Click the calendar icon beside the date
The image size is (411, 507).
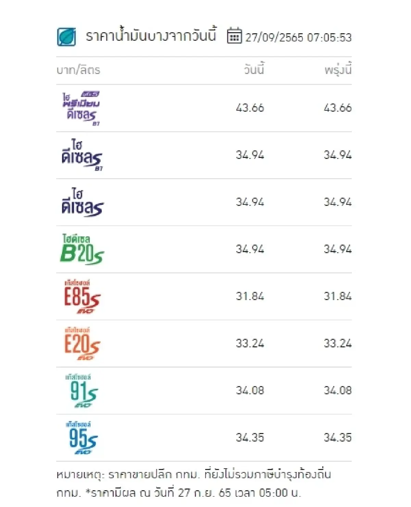click(234, 36)
